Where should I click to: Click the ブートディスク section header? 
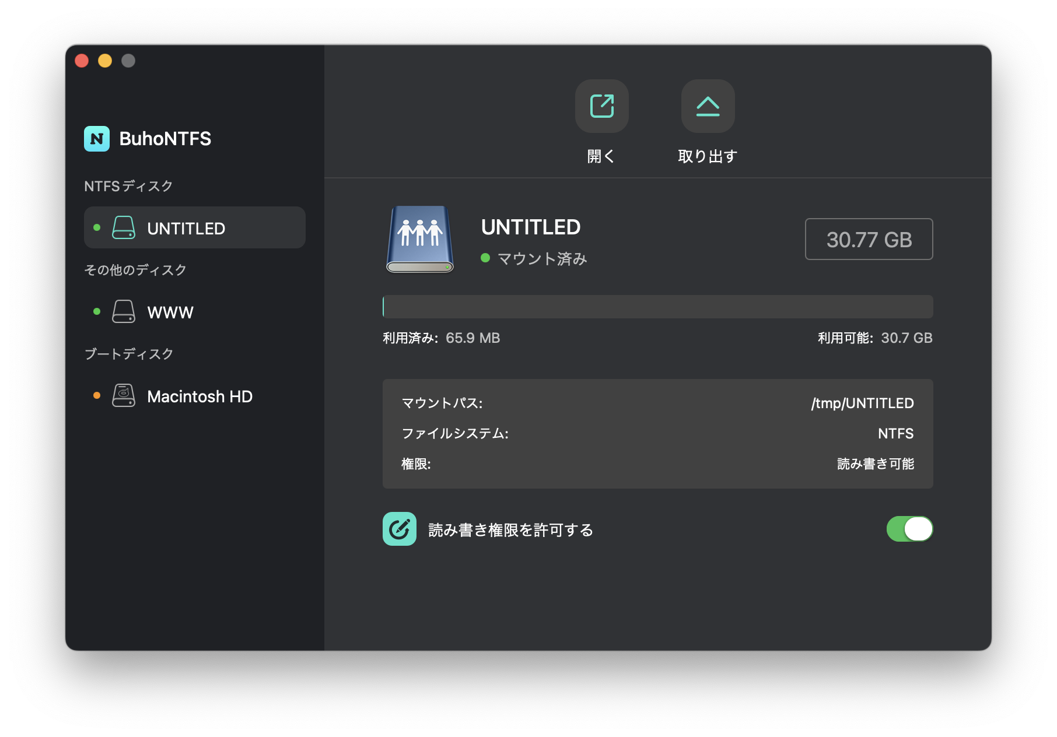(x=129, y=354)
